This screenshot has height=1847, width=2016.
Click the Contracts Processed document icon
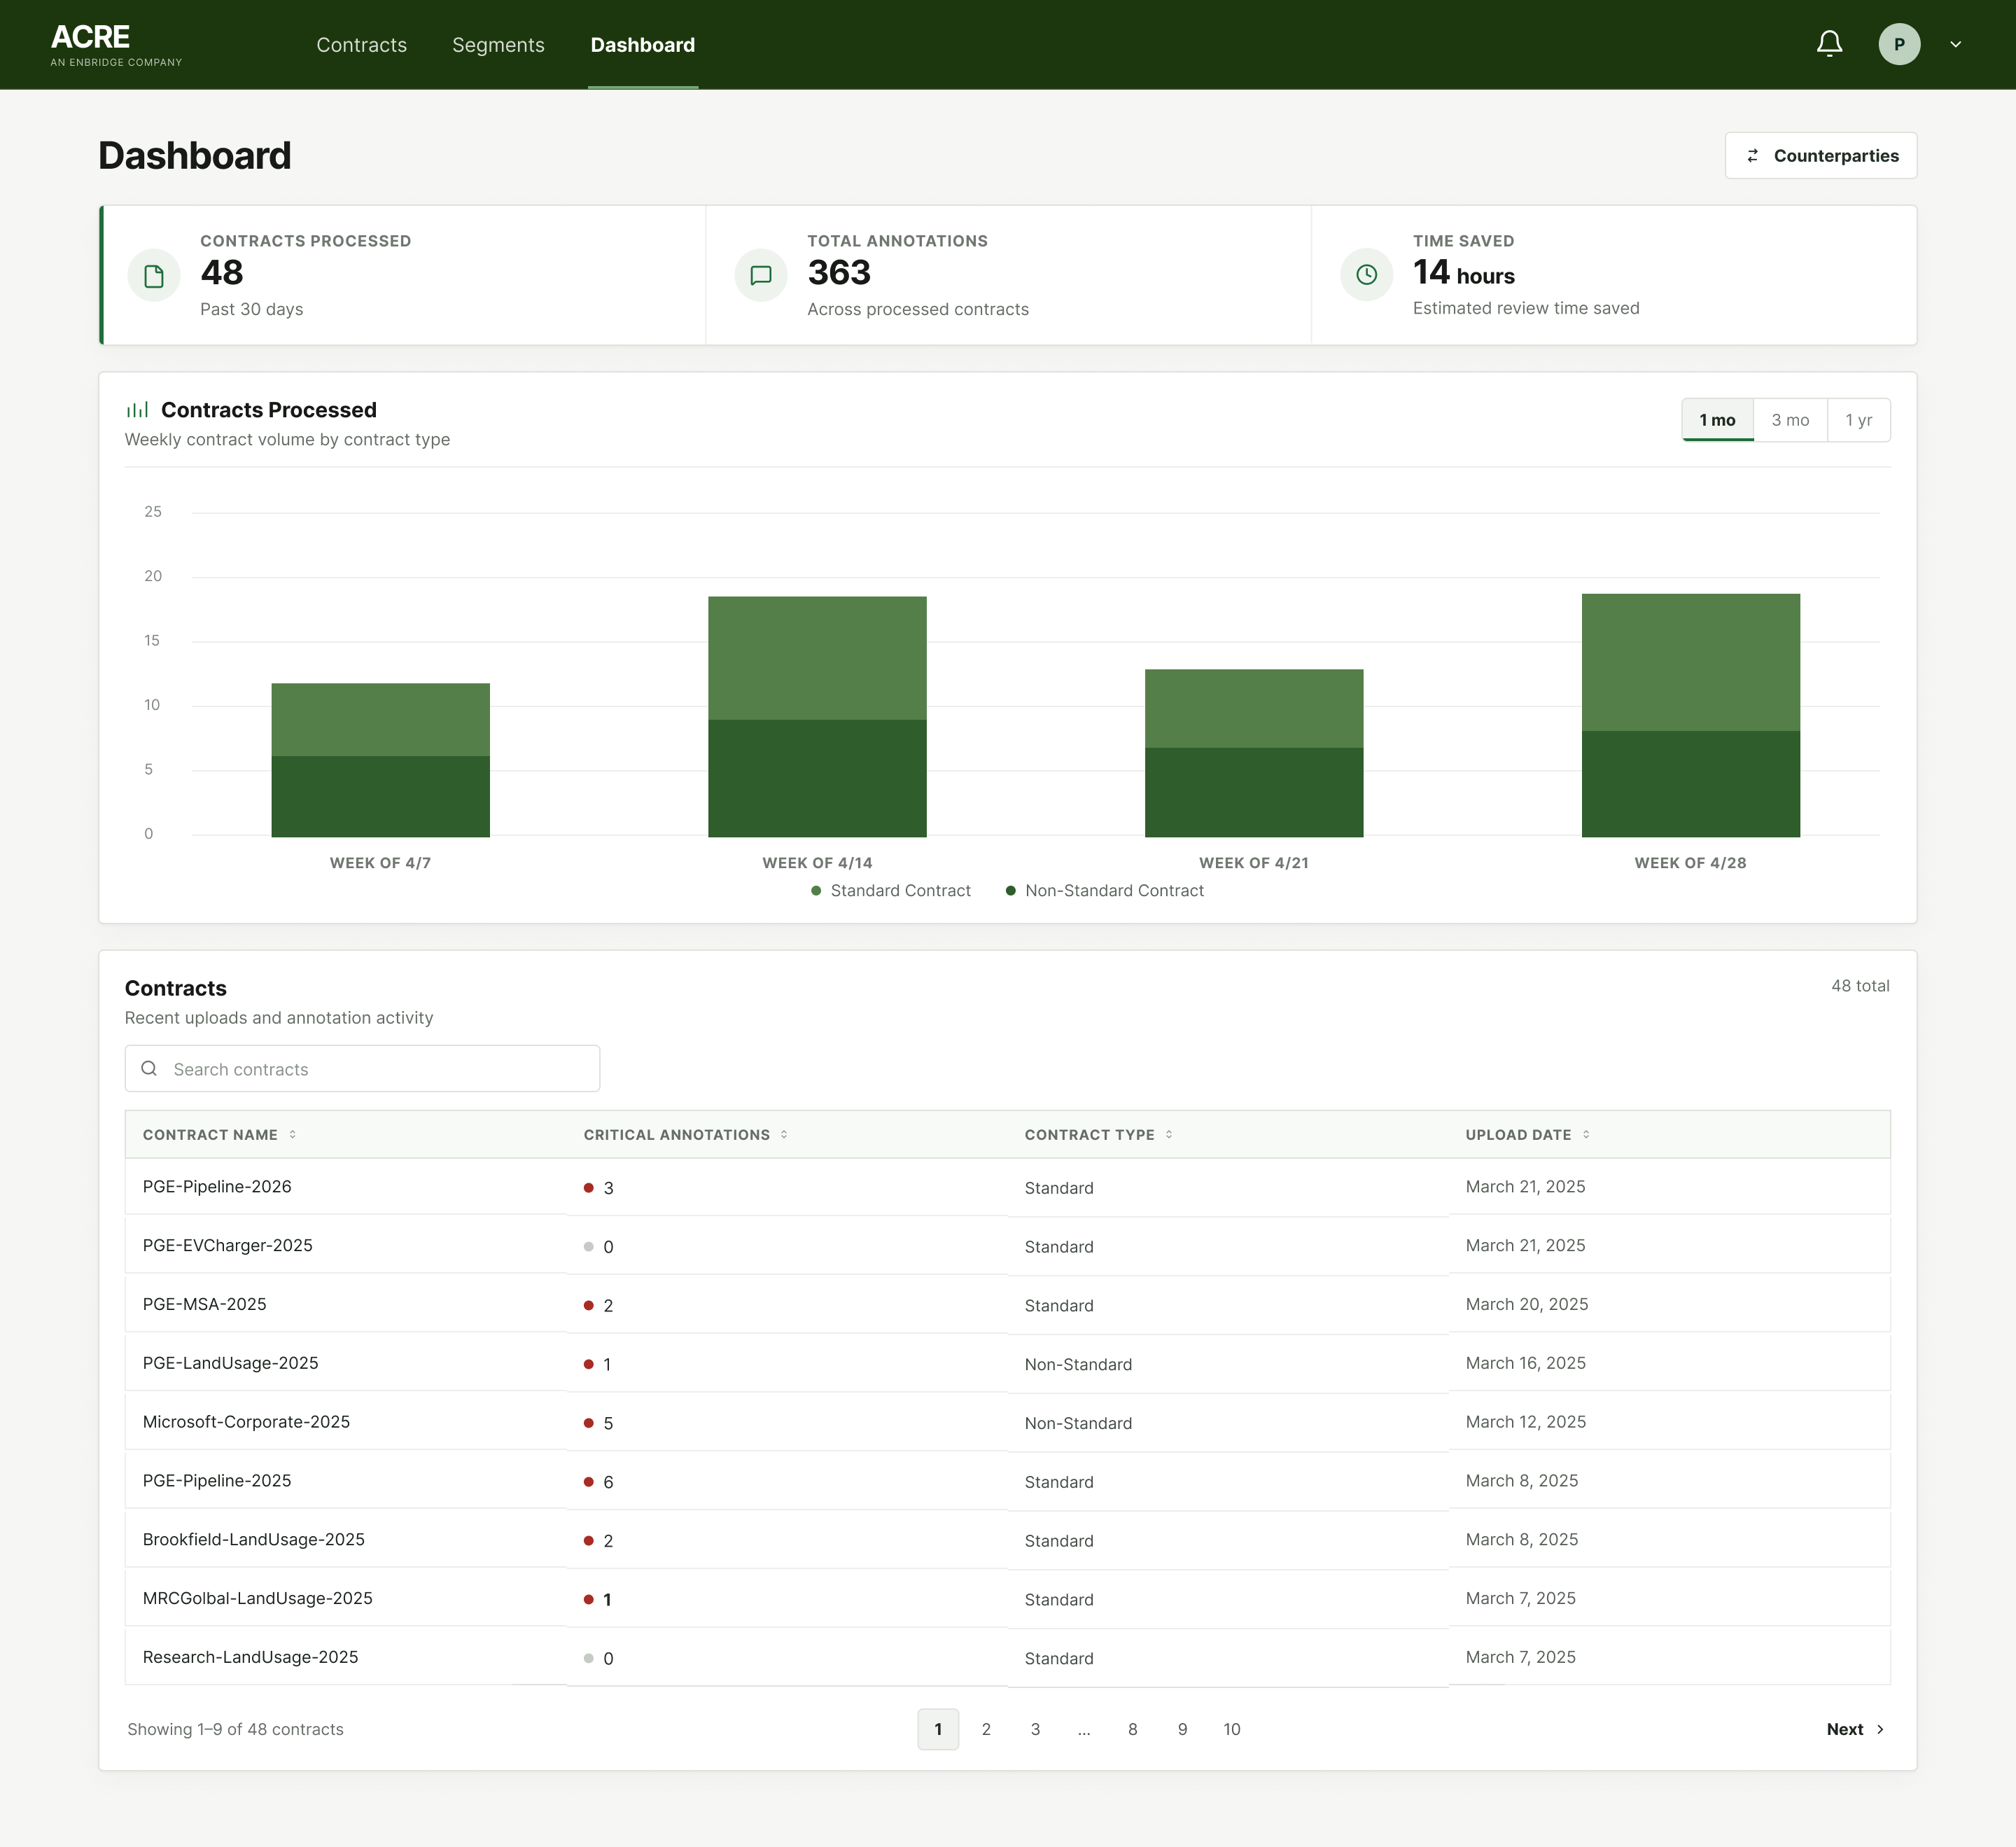coord(154,276)
